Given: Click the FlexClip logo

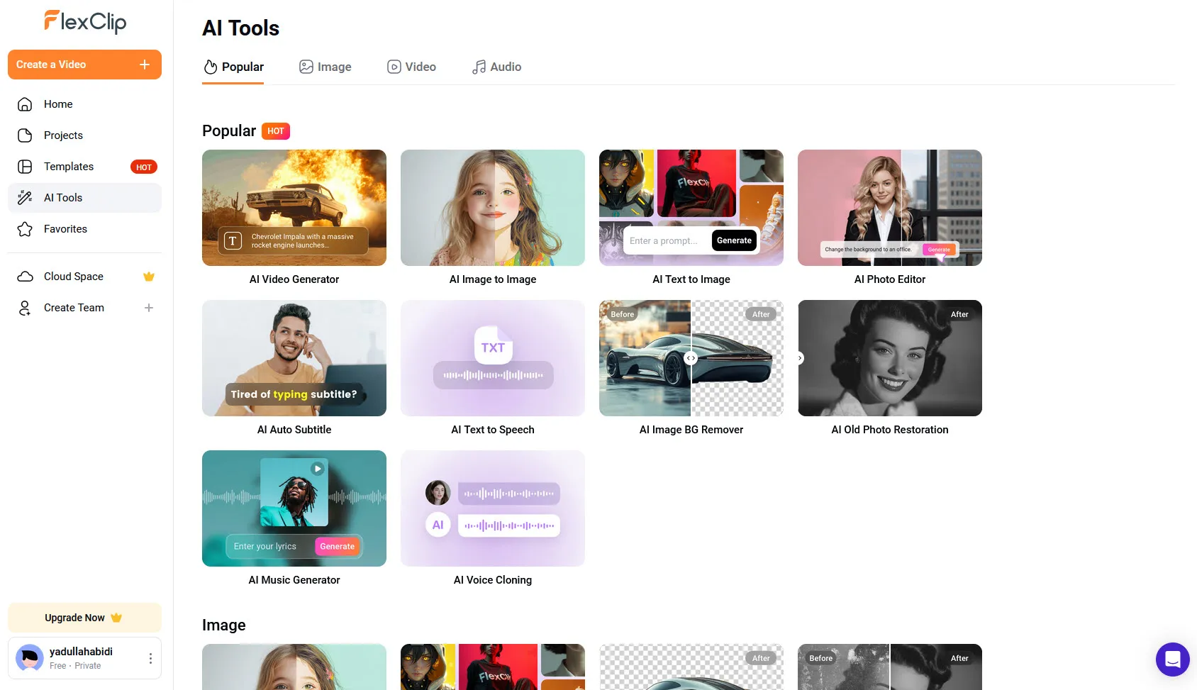Looking at the screenshot, I should click(x=85, y=22).
